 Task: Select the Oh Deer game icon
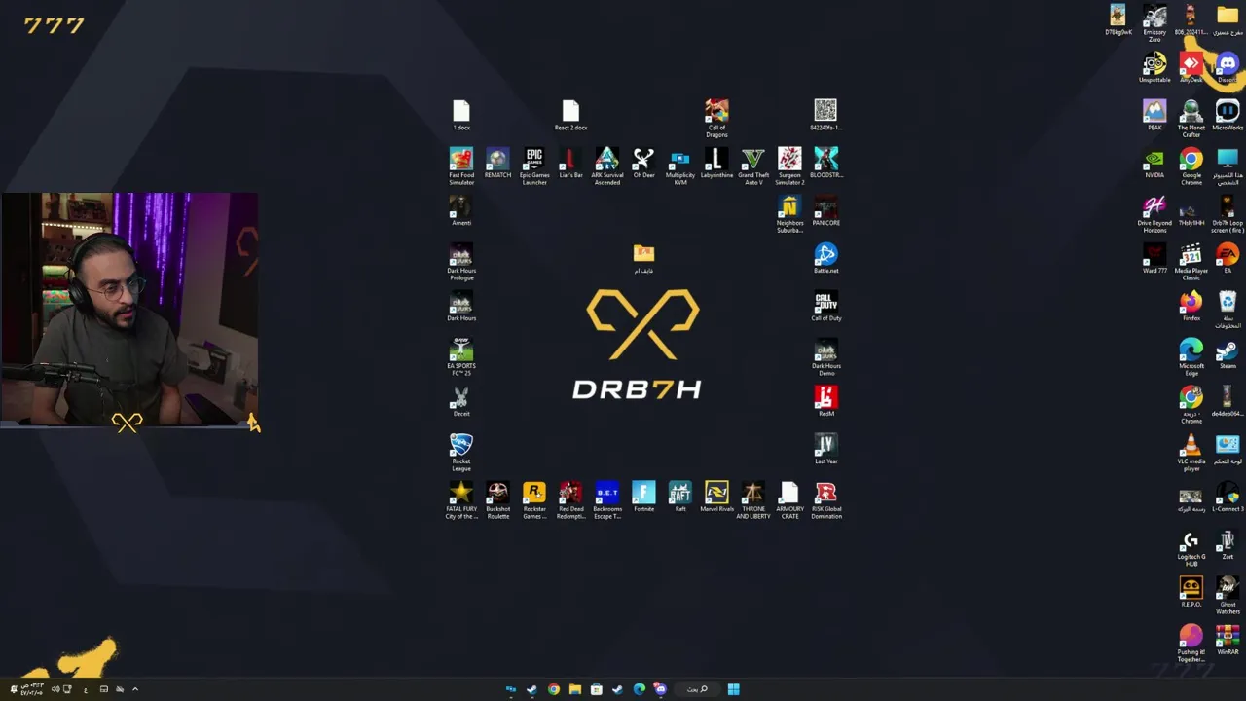pyautogui.click(x=643, y=163)
